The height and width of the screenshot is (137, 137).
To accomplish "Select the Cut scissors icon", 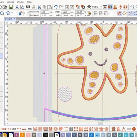I will pyautogui.click(x=39, y=7).
